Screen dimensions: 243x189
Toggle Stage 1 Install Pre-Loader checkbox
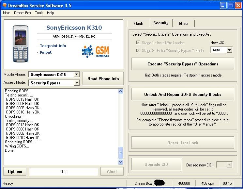click(x=138, y=43)
